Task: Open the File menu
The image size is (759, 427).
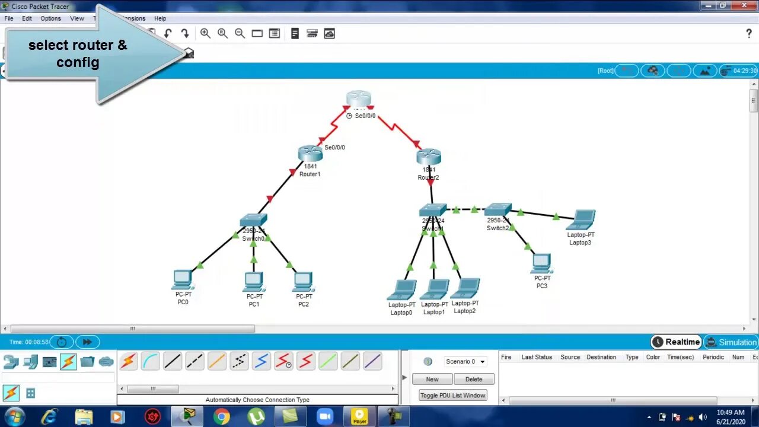Action: coord(9,18)
